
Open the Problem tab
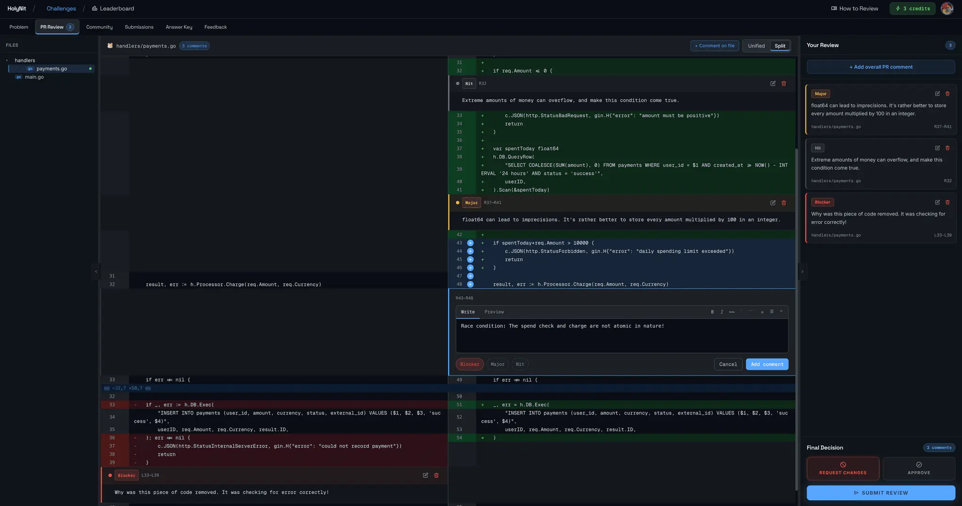coord(19,27)
